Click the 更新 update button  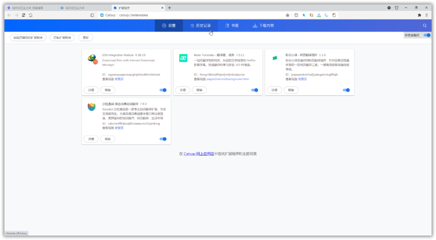pyautogui.click(x=86, y=38)
